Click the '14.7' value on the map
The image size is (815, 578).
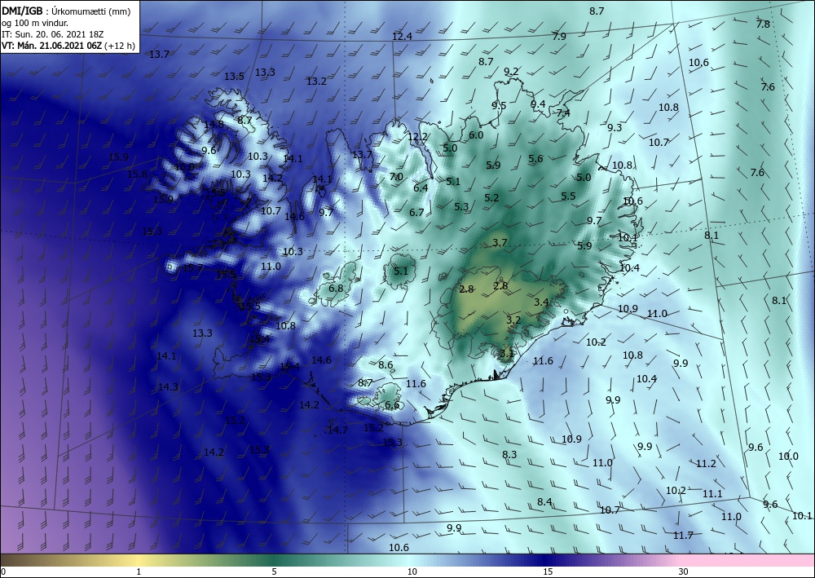[x=337, y=430]
